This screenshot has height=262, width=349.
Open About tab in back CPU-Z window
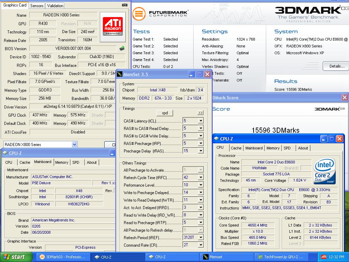click(92, 162)
